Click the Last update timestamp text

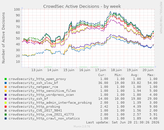[x=123, y=122]
